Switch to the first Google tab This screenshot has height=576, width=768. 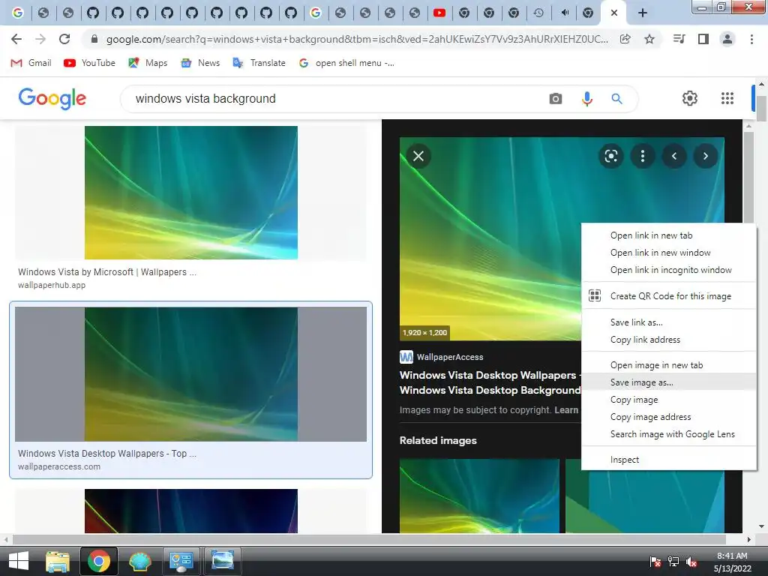[x=18, y=13]
